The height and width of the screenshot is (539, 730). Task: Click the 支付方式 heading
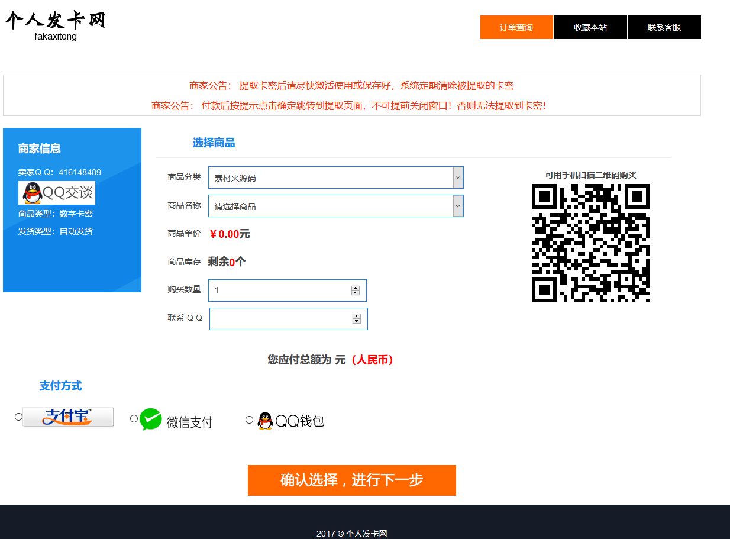click(60, 386)
